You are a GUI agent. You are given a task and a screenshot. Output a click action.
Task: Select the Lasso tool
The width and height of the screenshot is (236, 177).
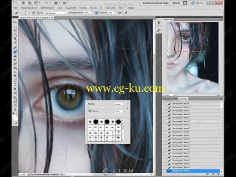[15, 30]
